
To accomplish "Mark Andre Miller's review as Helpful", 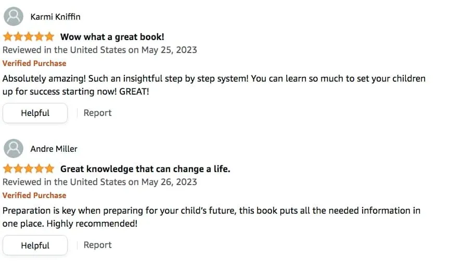I will [35, 245].
